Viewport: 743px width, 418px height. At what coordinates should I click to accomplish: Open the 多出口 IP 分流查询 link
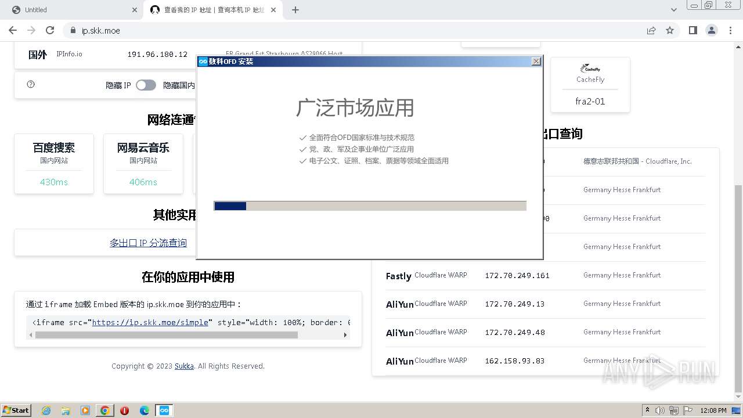(148, 243)
